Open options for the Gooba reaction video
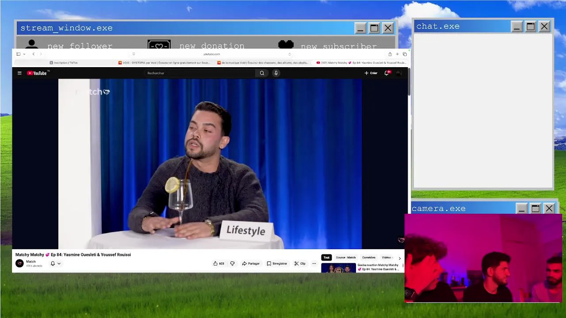Viewport: 566px width, 318px height. (x=402, y=265)
